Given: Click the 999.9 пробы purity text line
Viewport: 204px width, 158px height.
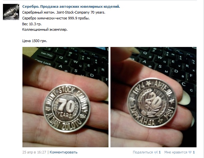Looking at the screenshot, I should 56,18.
